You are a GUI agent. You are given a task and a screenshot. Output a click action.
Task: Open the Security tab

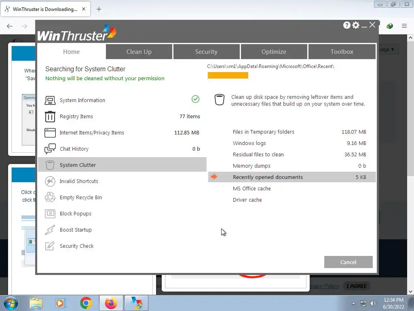(207, 51)
